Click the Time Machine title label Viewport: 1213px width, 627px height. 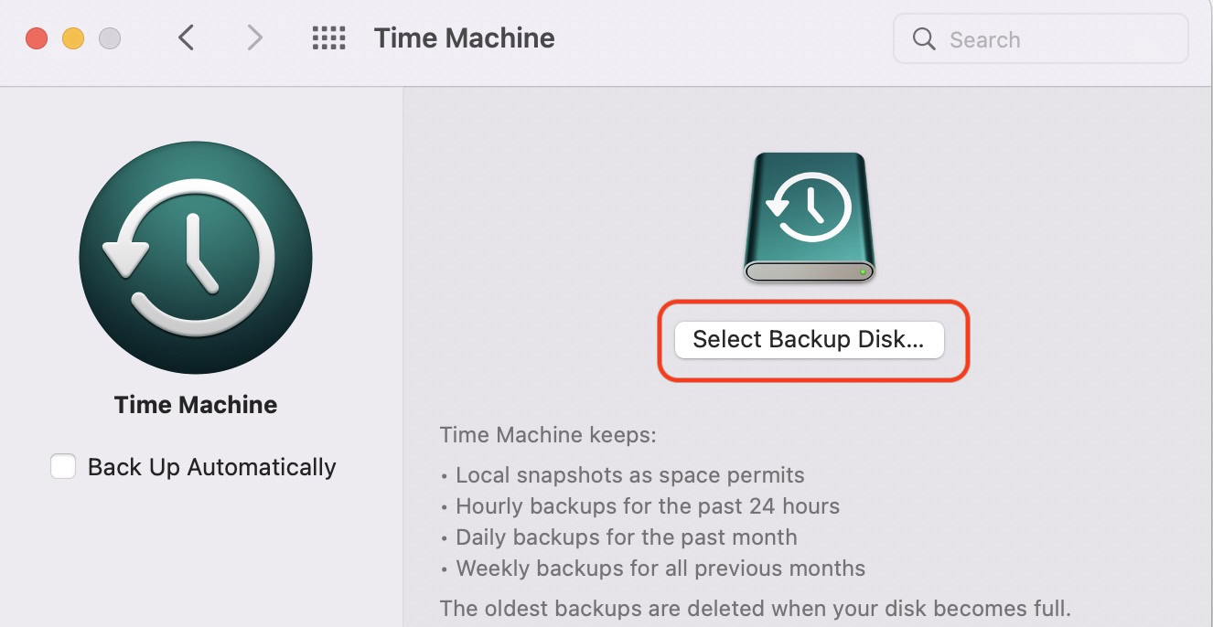click(x=463, y=37)
